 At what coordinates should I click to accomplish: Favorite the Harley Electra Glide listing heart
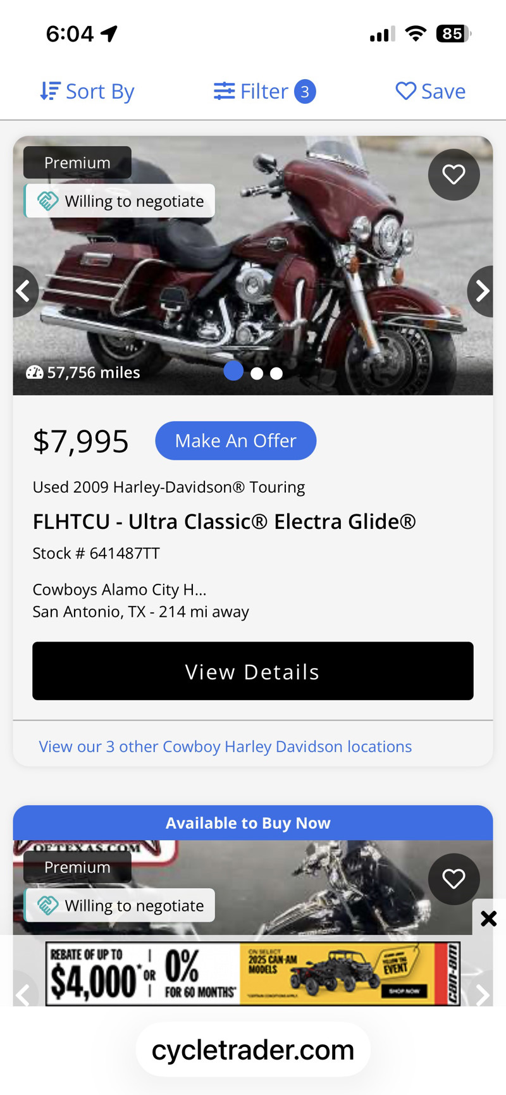coord(454,175)
